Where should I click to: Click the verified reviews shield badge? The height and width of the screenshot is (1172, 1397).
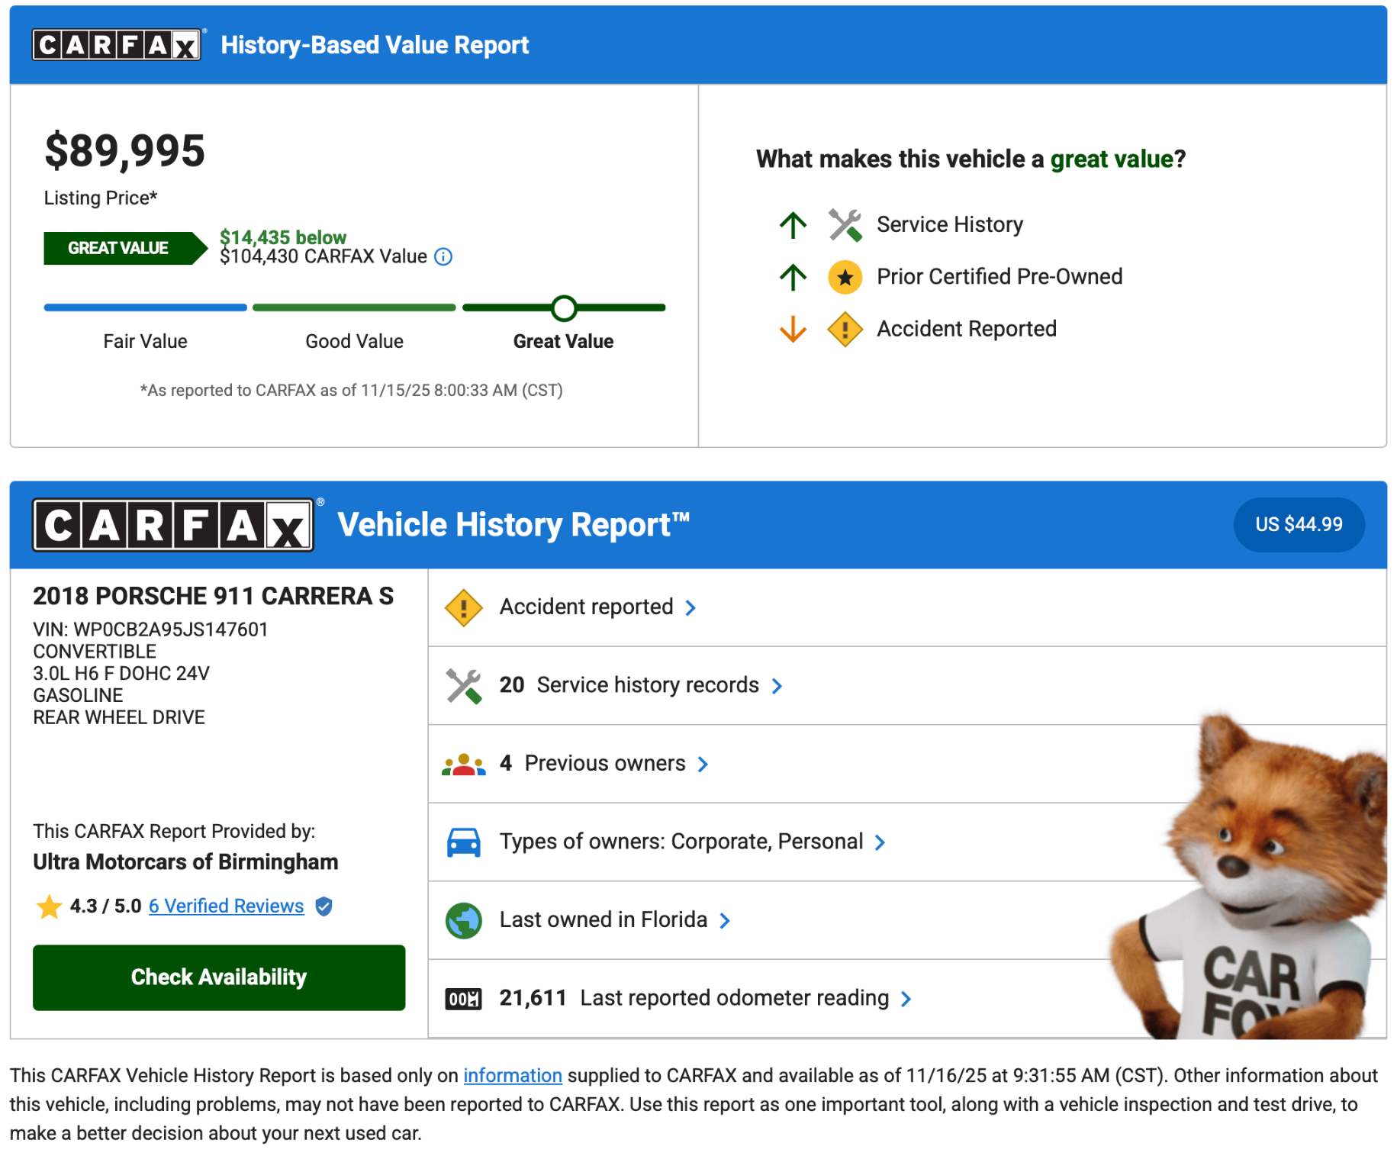[324, 906]
